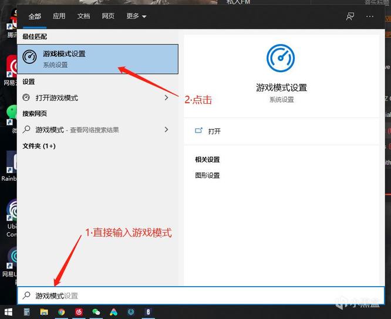The width and height of the screenshot is (391, 319).
Task: Click the Ubisoft Connect taskbar icon
Action: (x=130, y=312)
